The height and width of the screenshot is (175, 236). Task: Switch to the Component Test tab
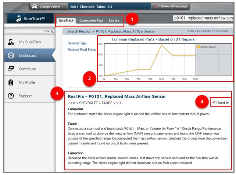pos(91,21)
